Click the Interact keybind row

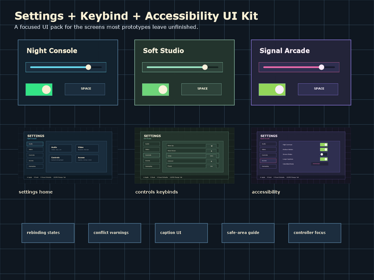click(193, 161)
